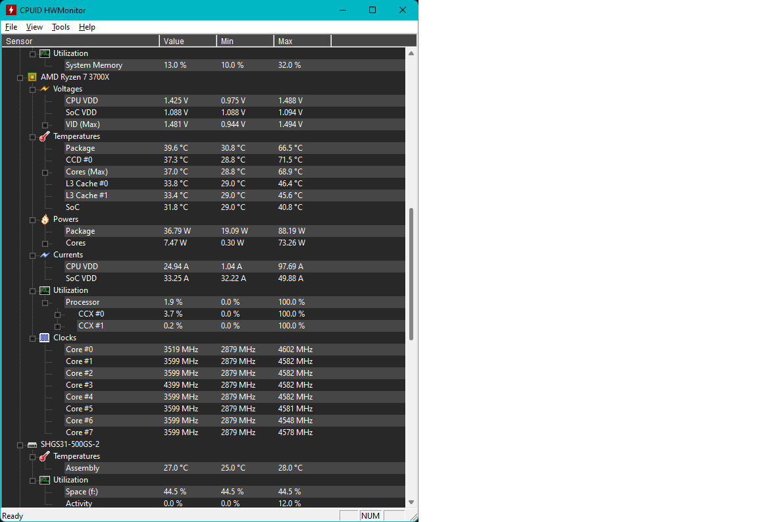Screen dimensions: 758x522
Task: Click the Ready status text
Action: pyautogui.click(x=13, y=516)
